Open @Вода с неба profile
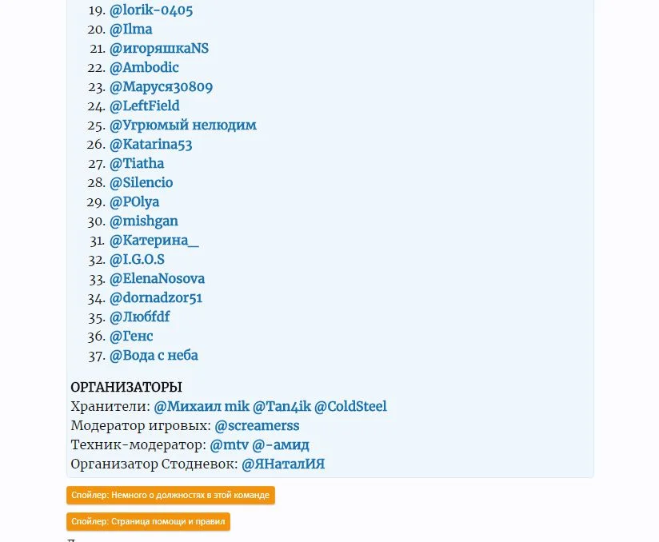The height and width of the screenshot is (542, 659). [154, 356]
